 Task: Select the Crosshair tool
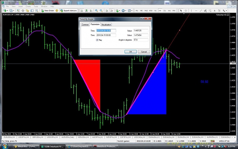point(186,11)
